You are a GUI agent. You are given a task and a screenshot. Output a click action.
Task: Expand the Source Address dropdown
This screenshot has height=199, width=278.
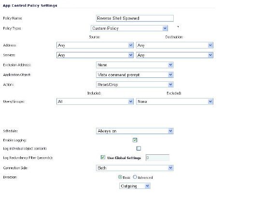coord(95,45)
